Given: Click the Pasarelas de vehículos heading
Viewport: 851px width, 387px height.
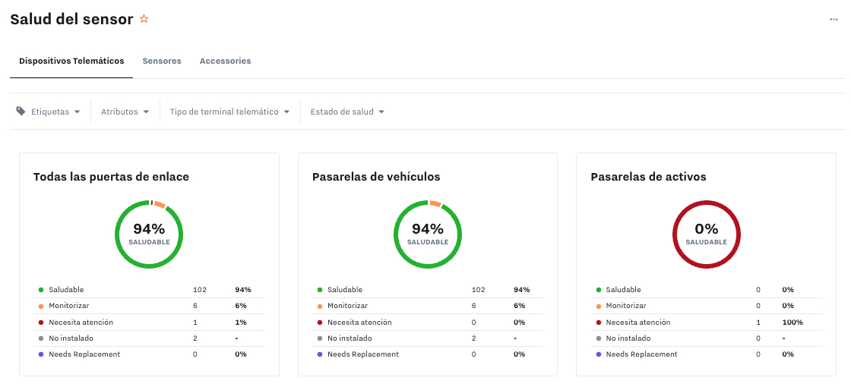Looking at the screenshot, I should pos(376,177).
